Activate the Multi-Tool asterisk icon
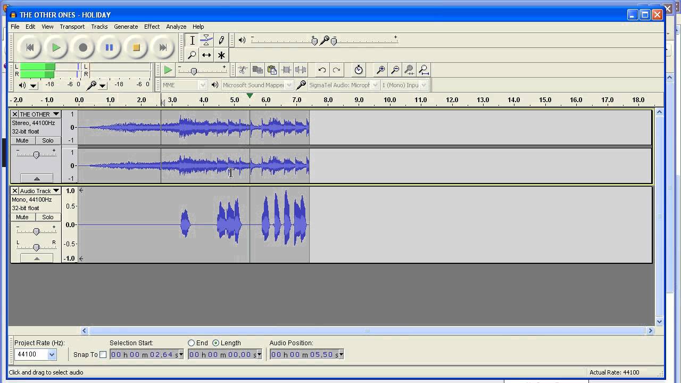This screenshot has height=383, width=681. tap(221, 55)
